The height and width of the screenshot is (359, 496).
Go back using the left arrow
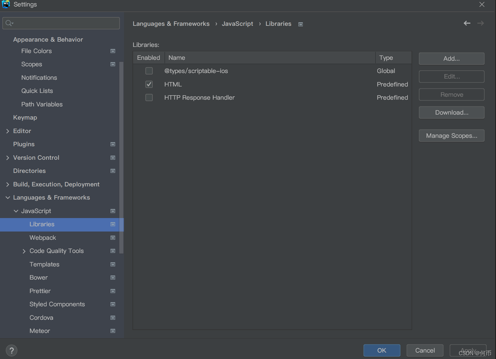point(467,23)
